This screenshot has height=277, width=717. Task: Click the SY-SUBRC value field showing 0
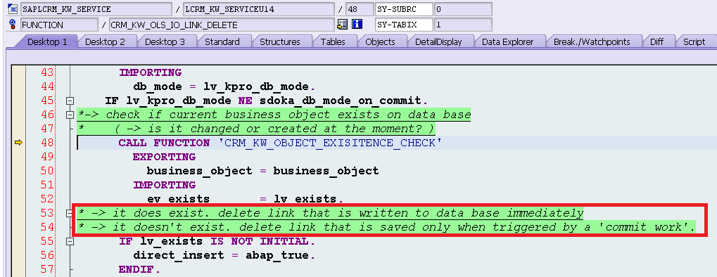coord(463,9)
